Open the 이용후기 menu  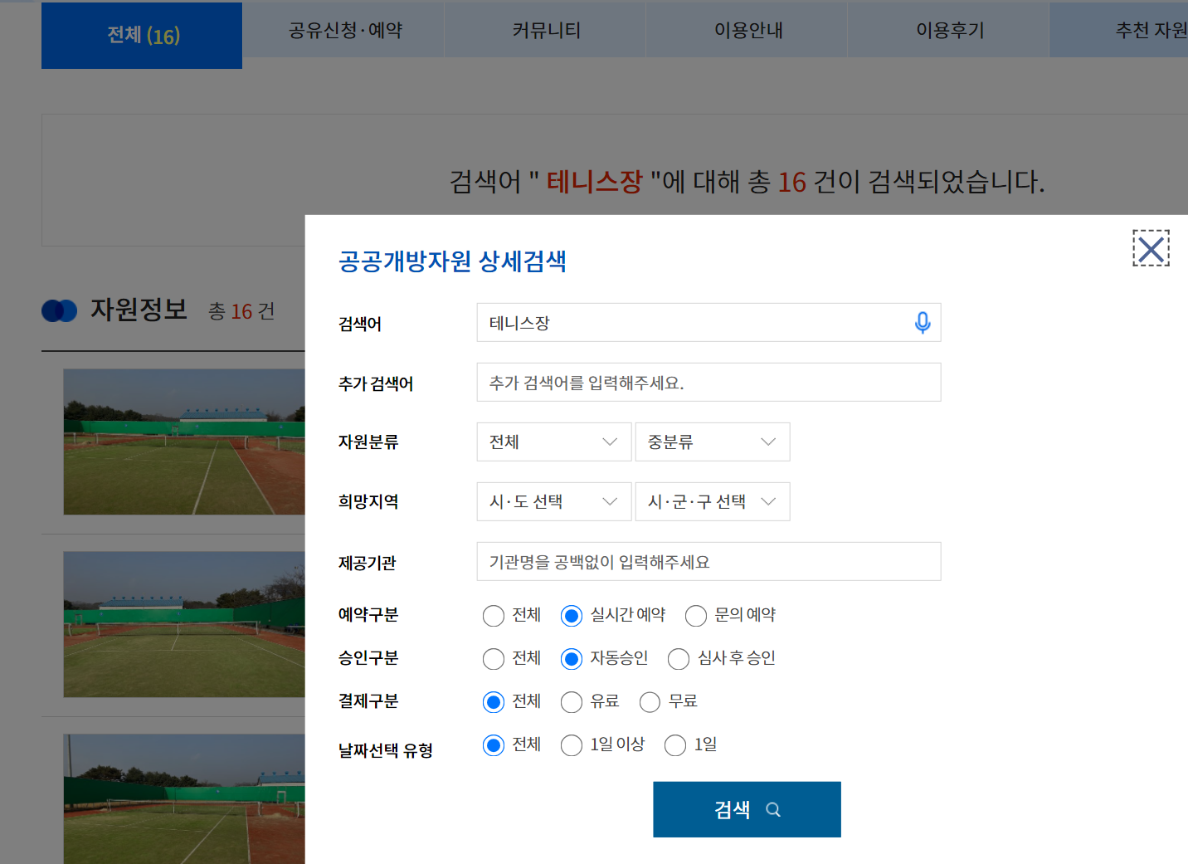coord(949,30)
